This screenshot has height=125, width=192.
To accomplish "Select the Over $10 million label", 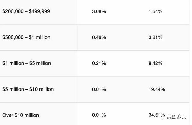I will pyautogui.click(x=21, y=115).
